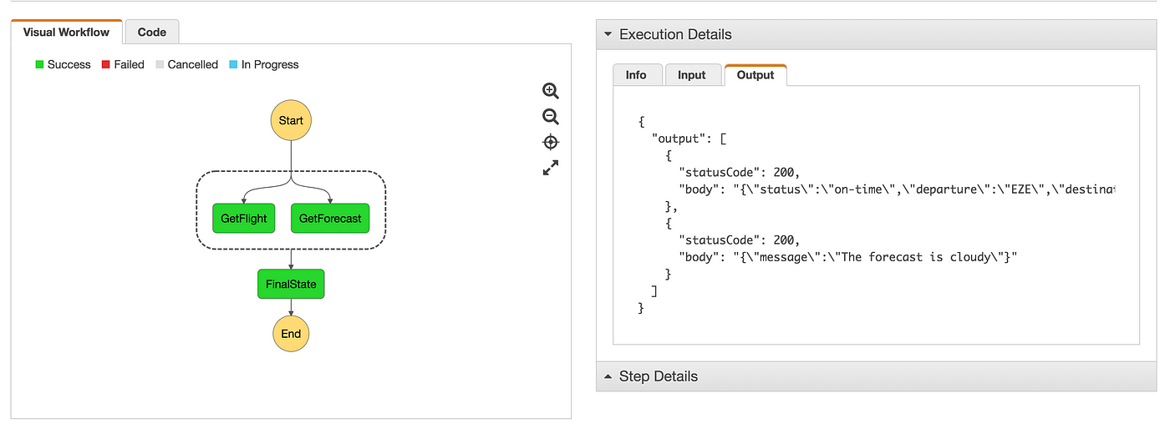The image size is (1170, 444).
Task: Click the green Success legend swatch
Action: pos(39,65)
